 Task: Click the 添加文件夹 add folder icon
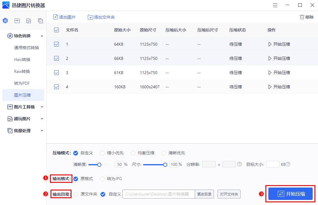(x=90, y=17)
